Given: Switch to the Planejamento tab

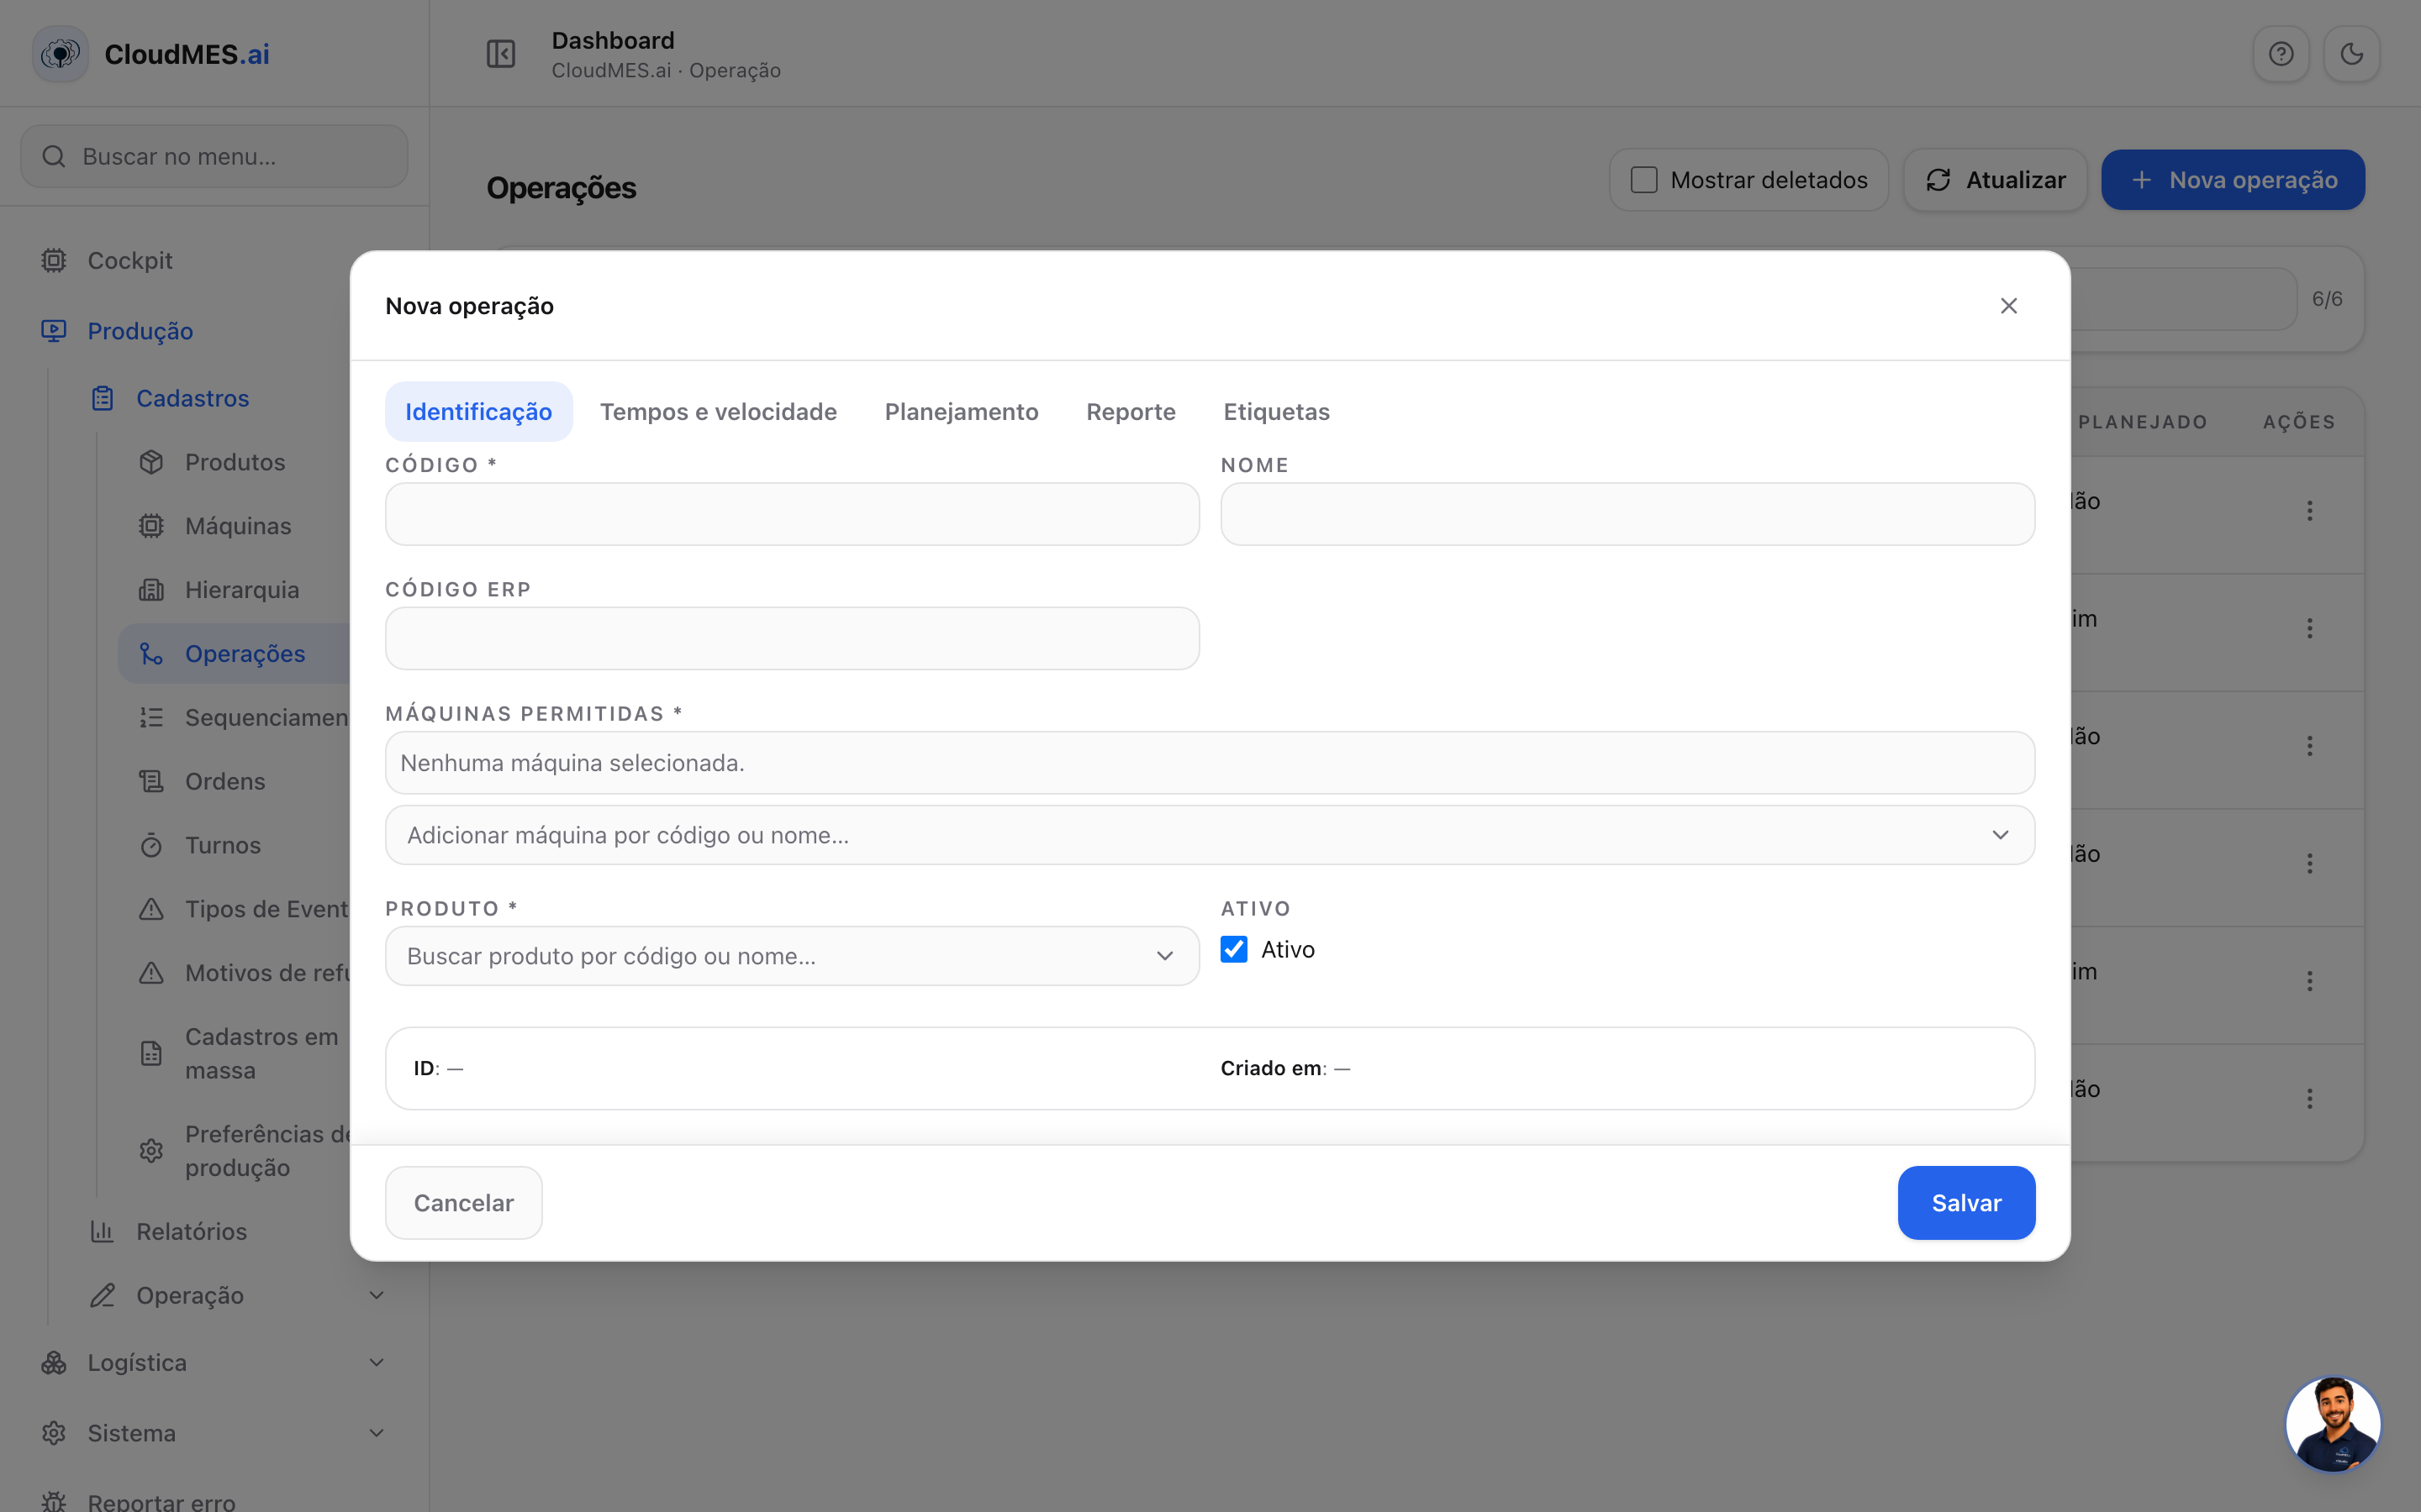Looking at the screenshot, I should point(962,412).
